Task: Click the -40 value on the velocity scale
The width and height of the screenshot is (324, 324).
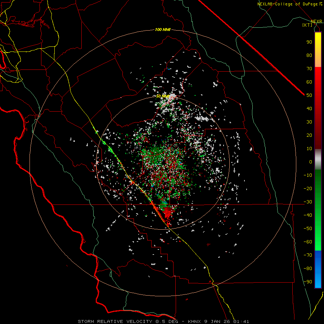Action: 308,215
